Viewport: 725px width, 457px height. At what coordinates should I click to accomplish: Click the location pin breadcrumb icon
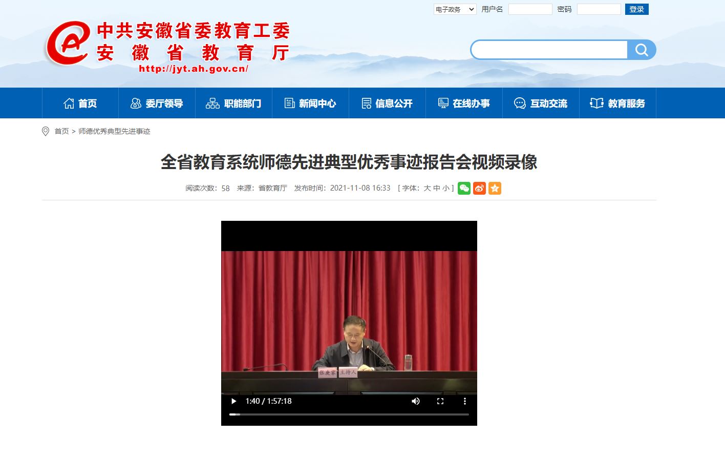click(46, 131)
